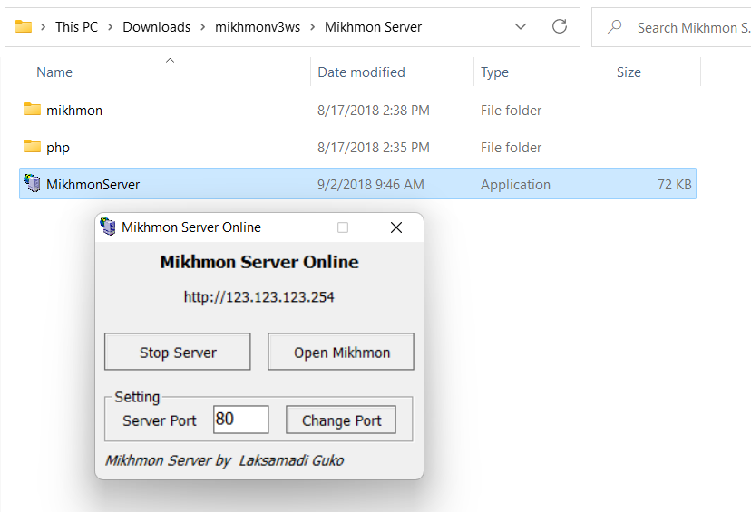Sort files by the Name column
Viewport: 751px width, 512px height.
click(54, 72)
